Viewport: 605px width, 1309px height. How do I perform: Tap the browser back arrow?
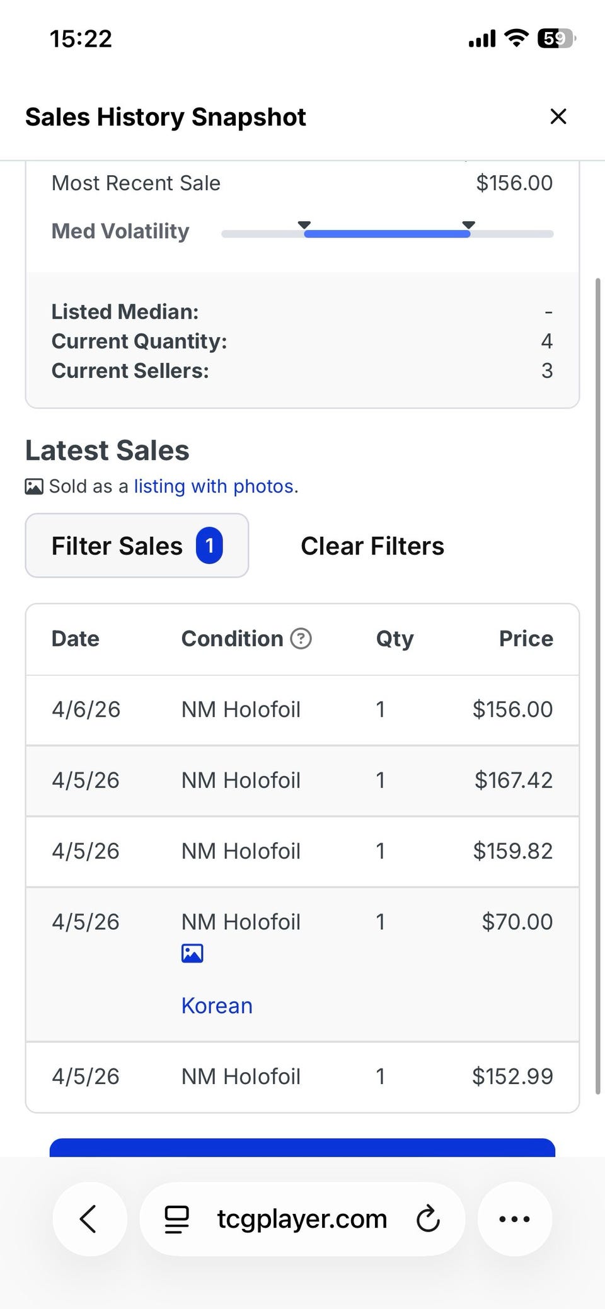click(x=89, y=1219)
